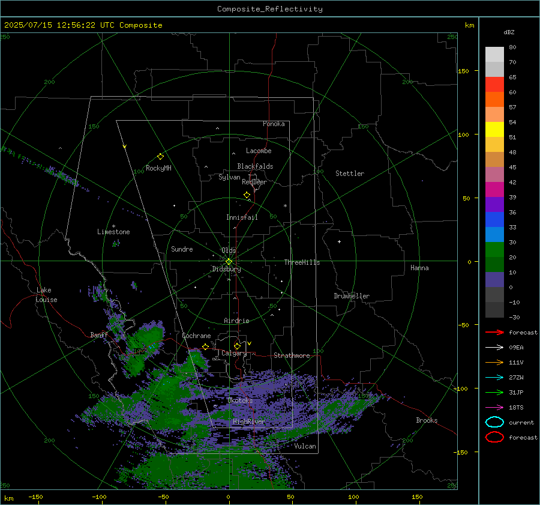This screenshot has width=540, height=505.
Task: Click the cyan 27ZW arrow legend icon
Action: click(494, 378)
